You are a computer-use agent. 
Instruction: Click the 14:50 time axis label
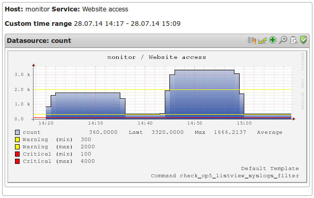click(195, 123)
